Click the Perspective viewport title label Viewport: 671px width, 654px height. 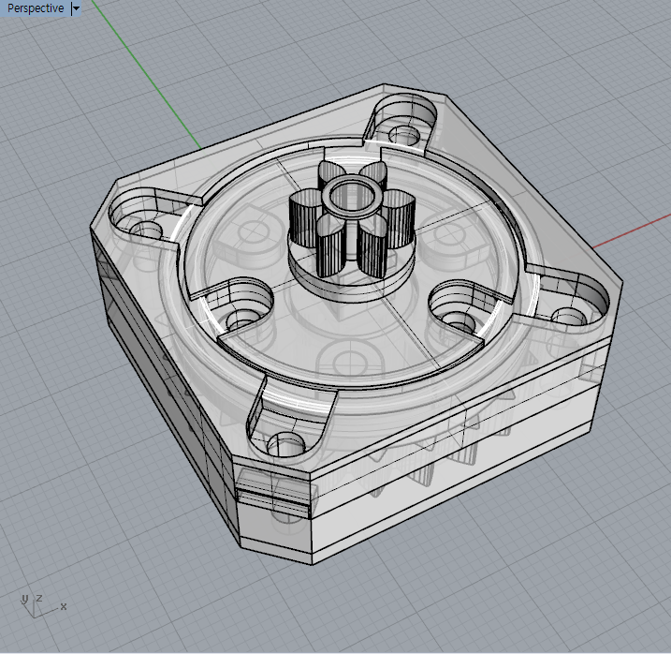[x=36, y=8]
